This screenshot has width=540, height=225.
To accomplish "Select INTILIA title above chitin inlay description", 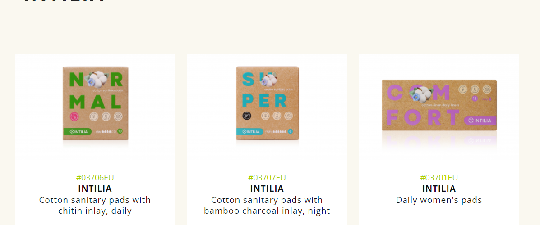I will click(95, 189).
